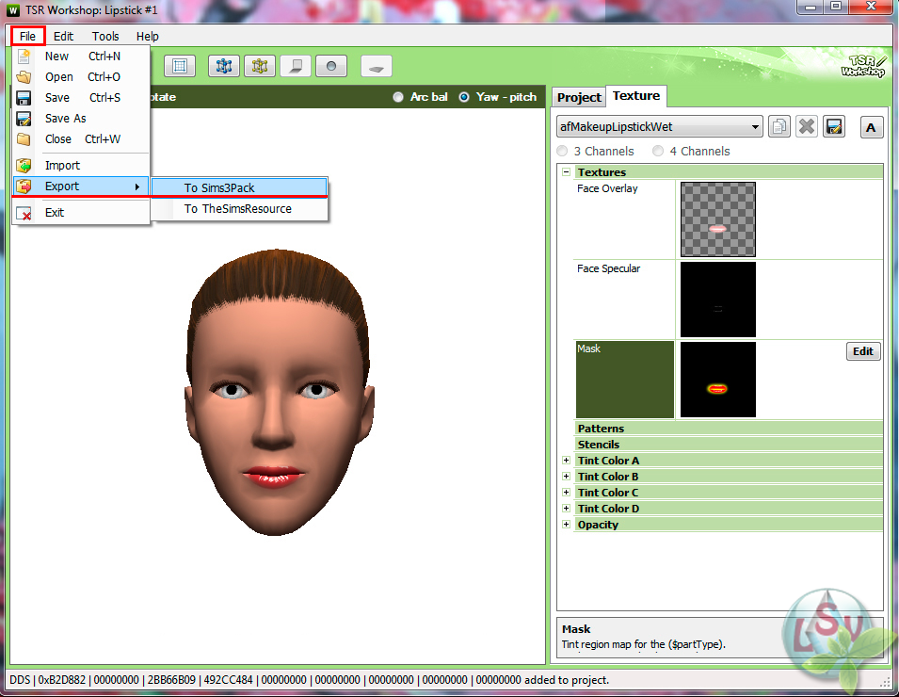Expand the Opacity section
The height and width of the screenshot is (697, 899).
pyautogui.click(x=567, y=525)
